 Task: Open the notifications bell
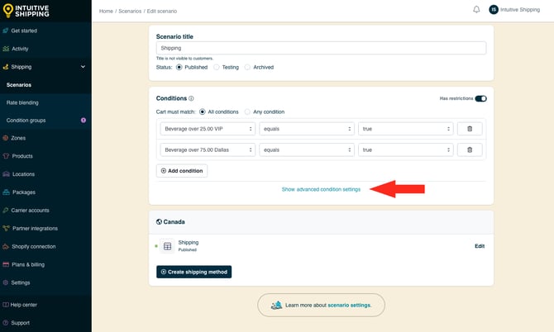pyautogui.click(x=476, y=10)
